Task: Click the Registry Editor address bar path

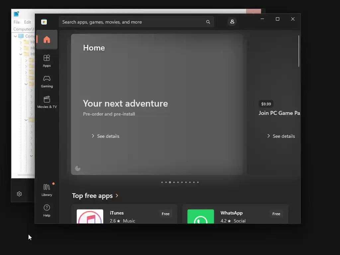Action: [x=24, y=29]
